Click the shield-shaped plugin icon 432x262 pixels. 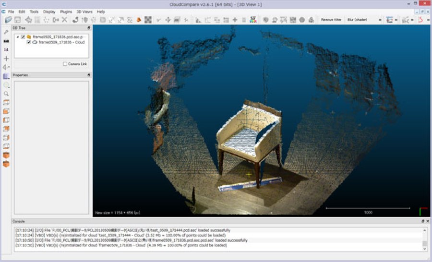(x=265, y=20)
